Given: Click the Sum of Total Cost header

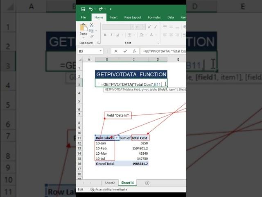Looking at the screenshot, I should pos(133,138).
